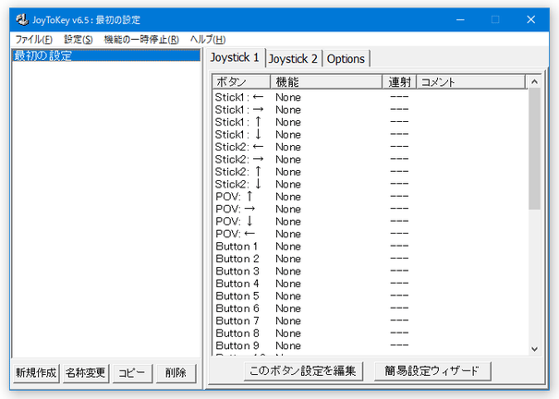Click the 新規作成 button
The image size is (559, 399).
pyautogui.click(x=36, y=373)
